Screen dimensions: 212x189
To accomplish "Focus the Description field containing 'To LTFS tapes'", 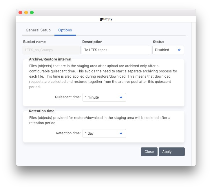I will tap(116, 50).
